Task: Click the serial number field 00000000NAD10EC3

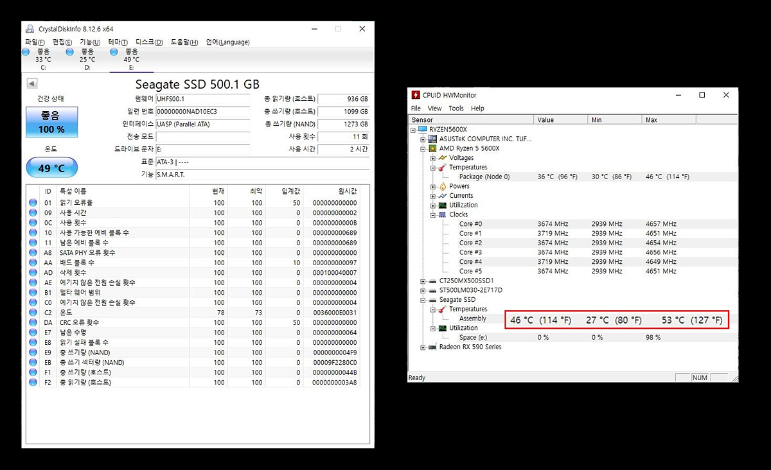Action: (x=202, y=112)
